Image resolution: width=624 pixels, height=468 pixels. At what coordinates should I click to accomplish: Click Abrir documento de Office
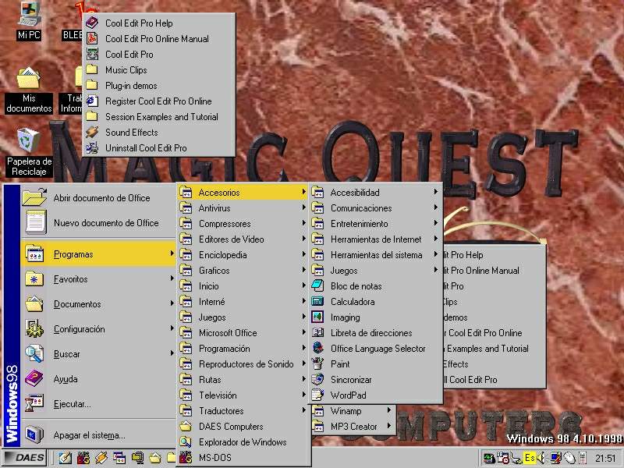[99, 198]
